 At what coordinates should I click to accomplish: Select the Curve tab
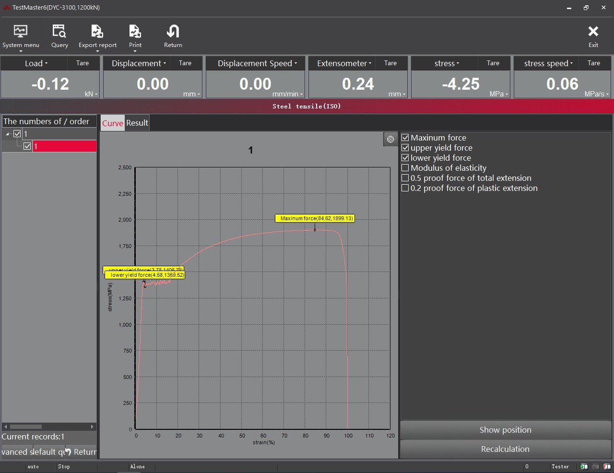pyautogui.click(x=112, y=123)
